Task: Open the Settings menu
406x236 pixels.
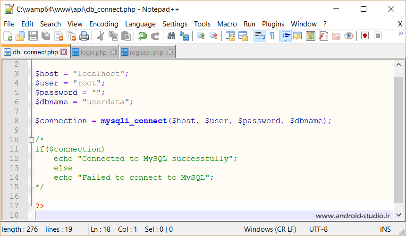Action: [x=175, y=24]
